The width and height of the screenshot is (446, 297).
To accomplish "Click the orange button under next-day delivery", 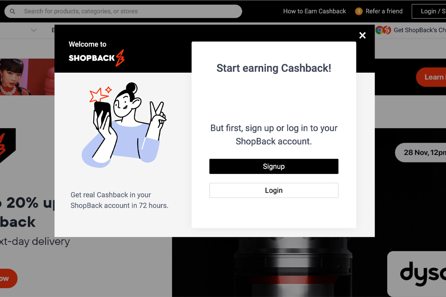I will [x=8, y=279].
